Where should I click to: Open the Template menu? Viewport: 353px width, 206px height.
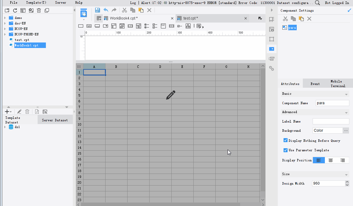click(36, 2)
